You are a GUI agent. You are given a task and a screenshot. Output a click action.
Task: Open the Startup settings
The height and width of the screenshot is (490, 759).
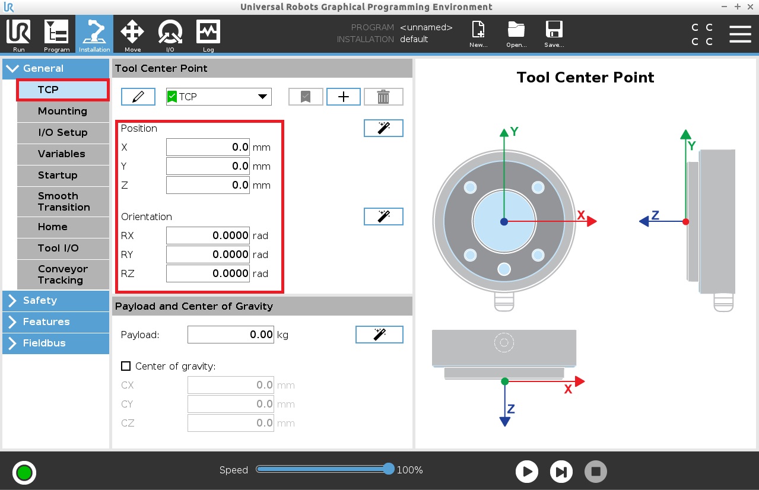(x=63, y=175)
